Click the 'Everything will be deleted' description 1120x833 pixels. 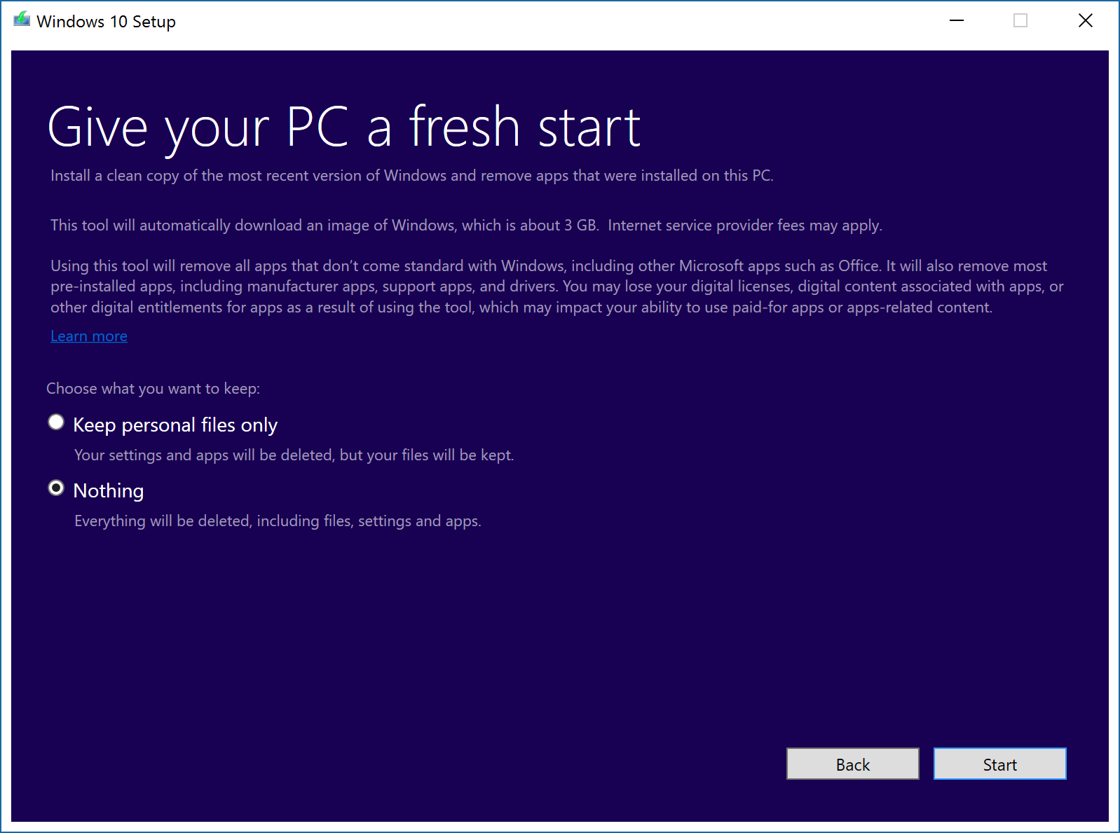point(278,521)
